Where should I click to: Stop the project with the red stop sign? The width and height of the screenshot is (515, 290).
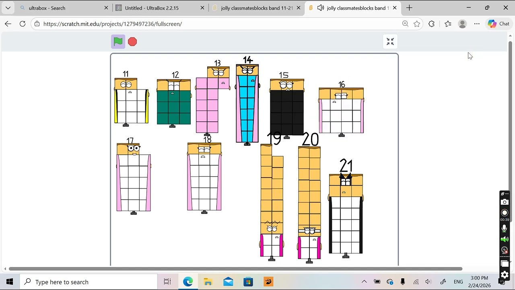pos(132,41)
